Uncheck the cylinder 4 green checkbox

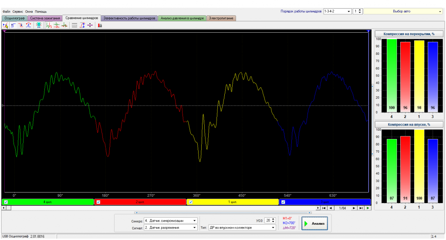tap(6, 202)
